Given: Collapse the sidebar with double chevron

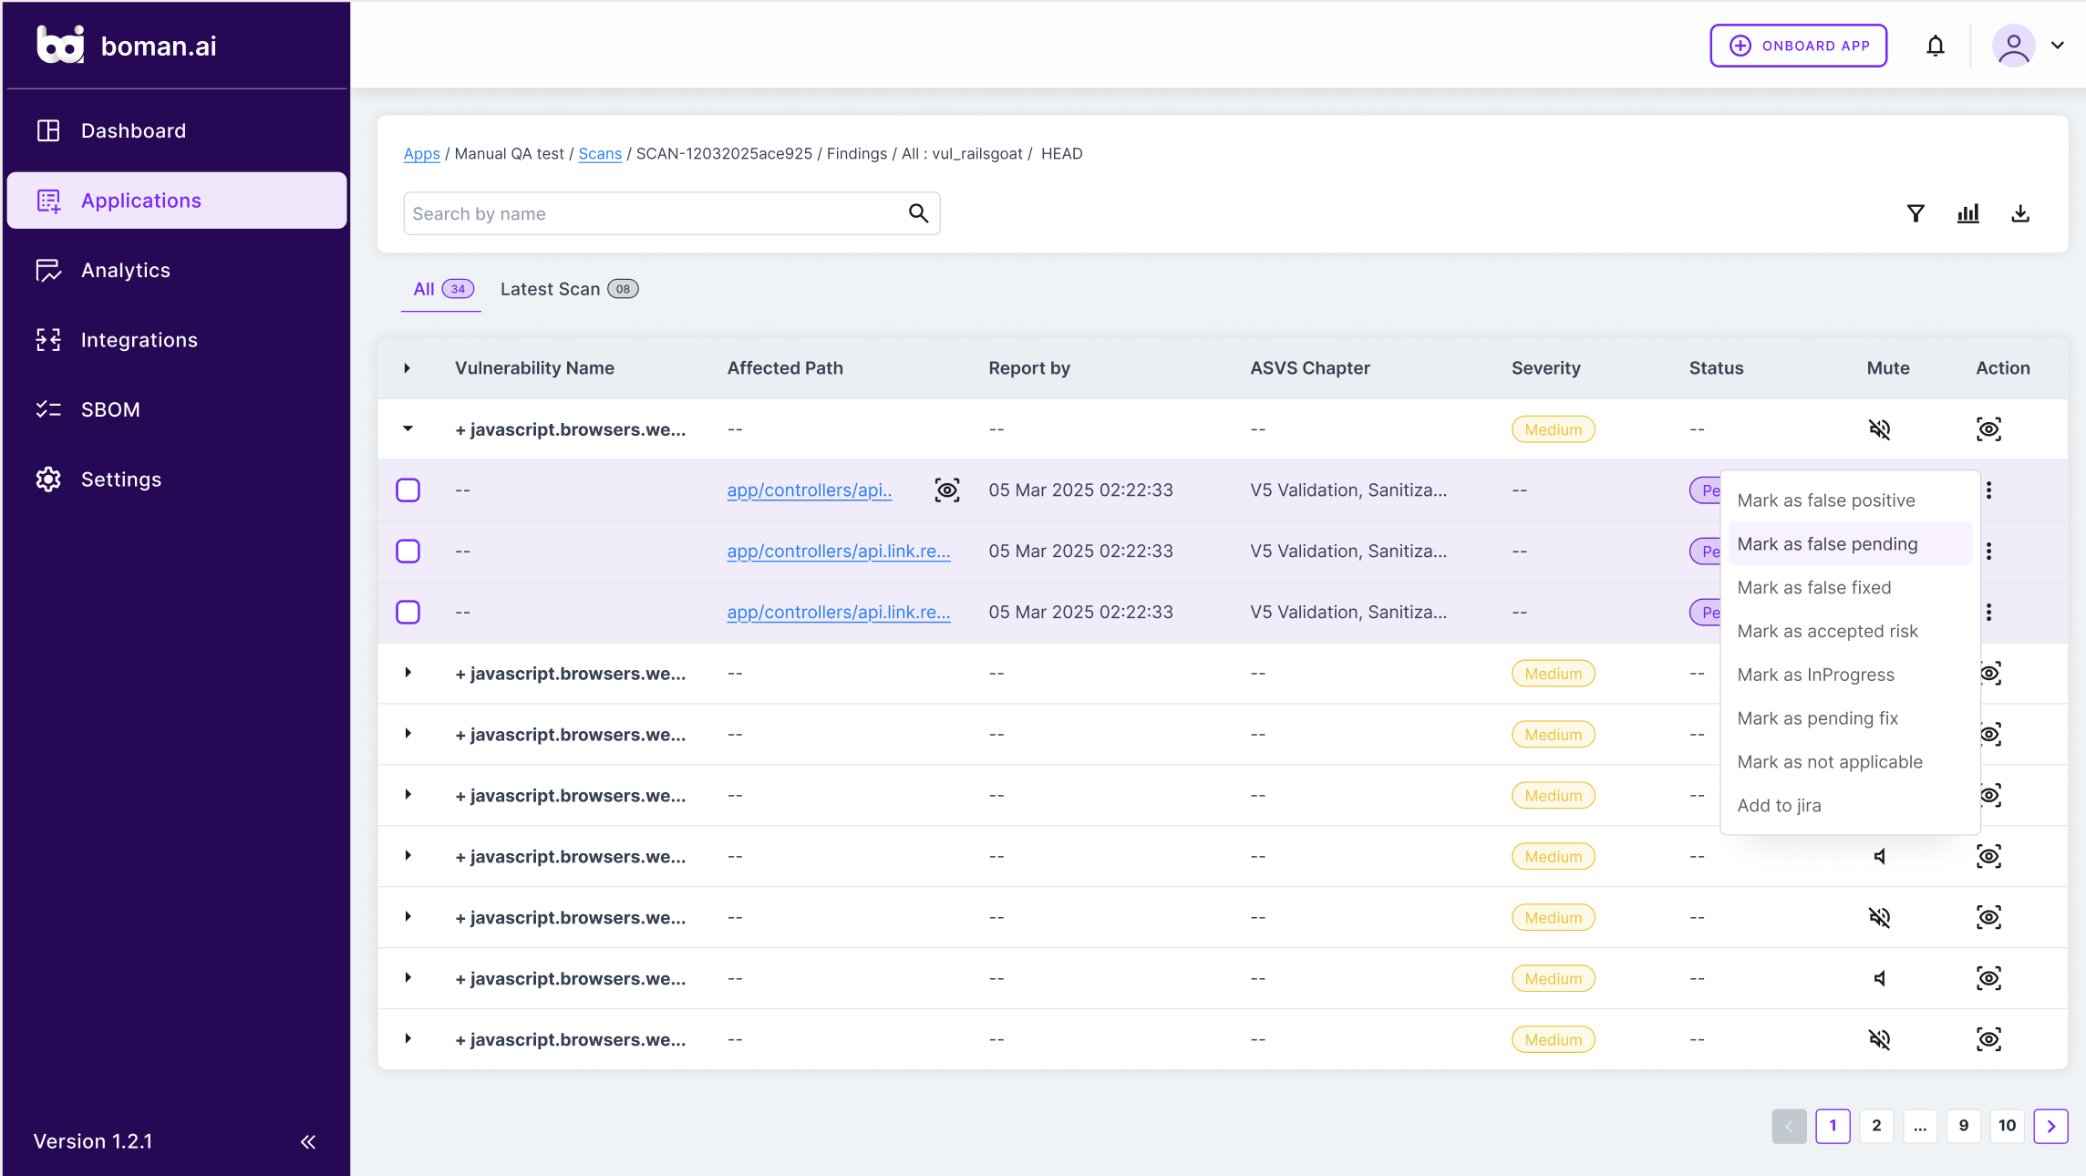Looking at the screenshot, I should coord(308,1141).
